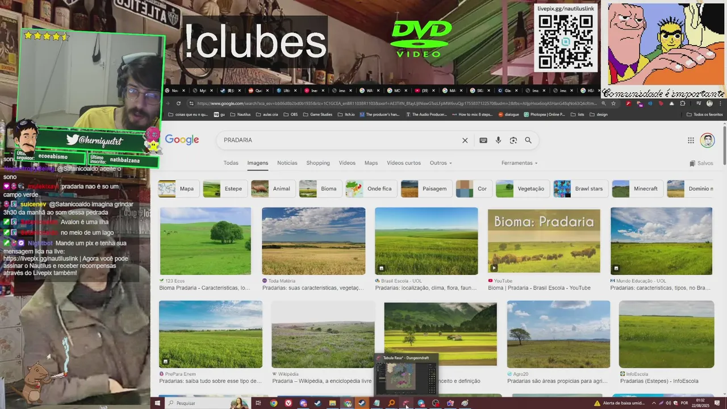Image resolution: width=727 pixels, height=409 pixels.
Task: Open Steam from the taskbar
Action: click(x=317, y=403)
